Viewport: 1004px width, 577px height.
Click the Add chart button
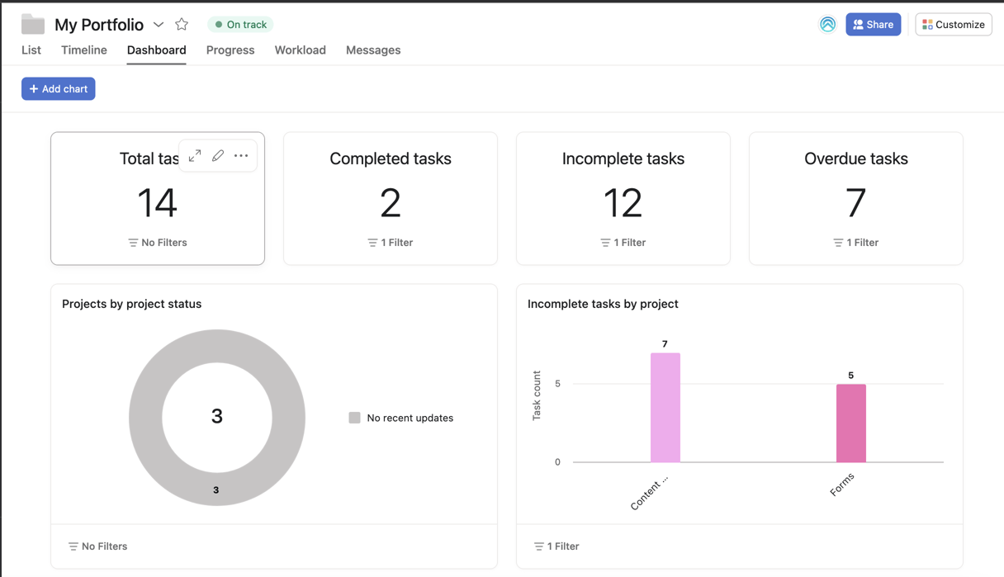click(x=58, y=88)
